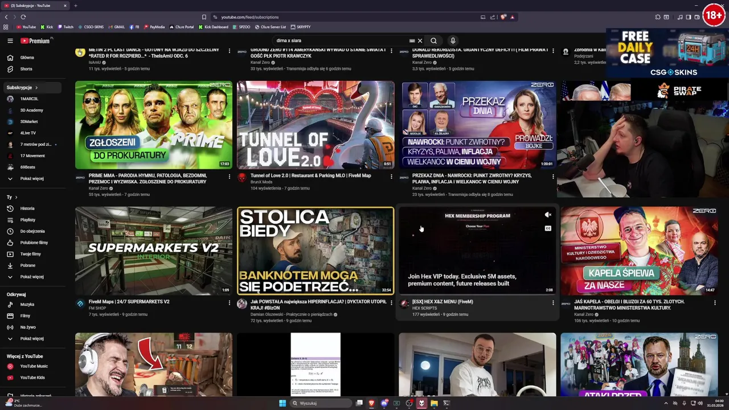The image size is (729, 410).
Task: Expand Pokaż więcej under Pobrane
Action: coord(31,277)
